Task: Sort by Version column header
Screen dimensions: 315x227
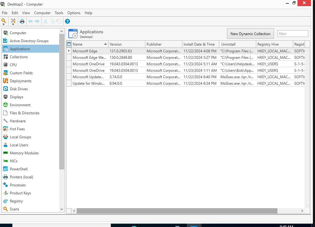Action: [127, 44]
